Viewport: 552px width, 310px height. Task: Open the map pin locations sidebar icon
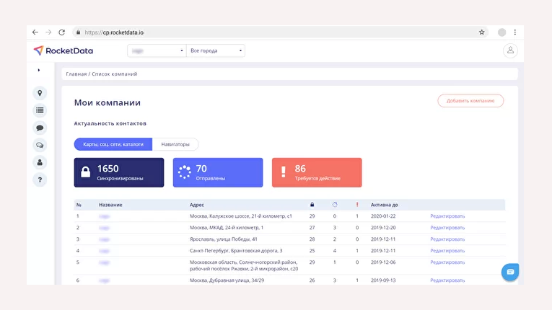40,93
